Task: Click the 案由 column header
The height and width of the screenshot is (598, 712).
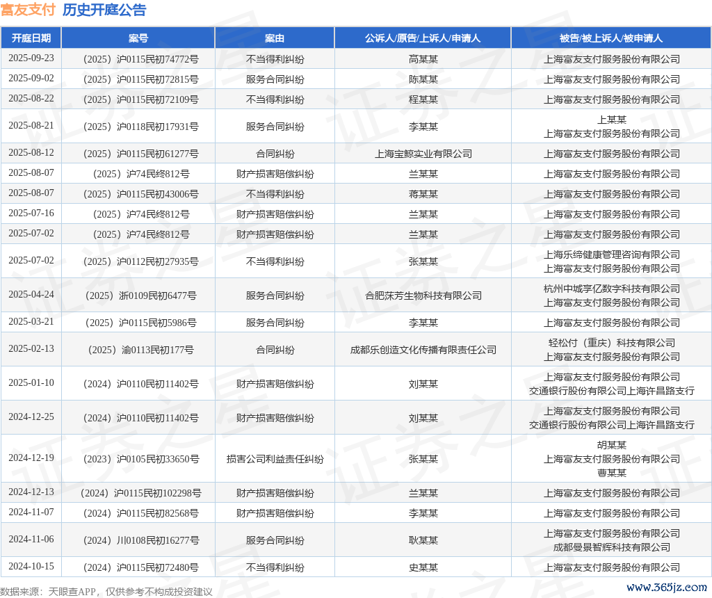Action: coord(275,38)
